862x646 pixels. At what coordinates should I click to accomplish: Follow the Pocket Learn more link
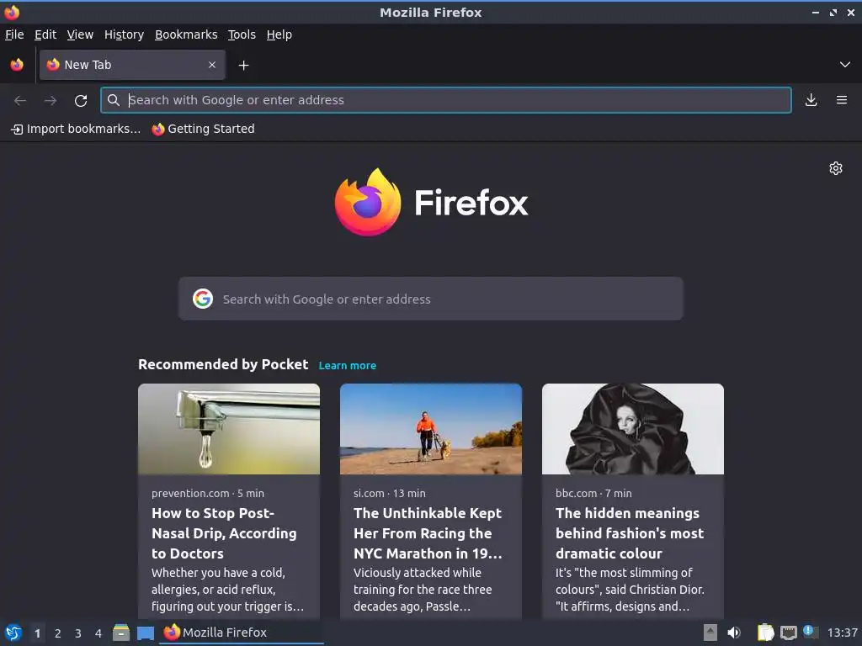(348, 365)
